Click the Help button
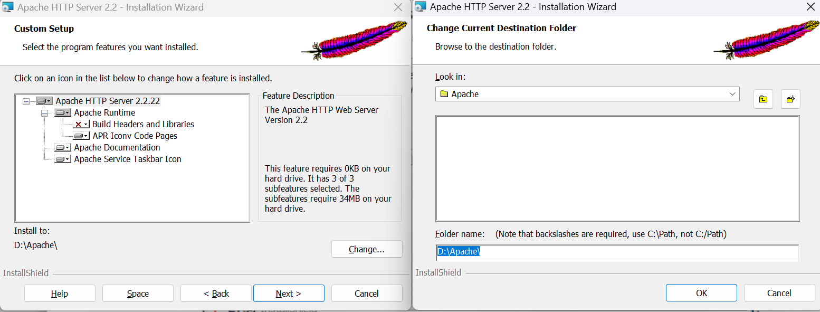Screen dimensions: 820x312 (60, 294)
